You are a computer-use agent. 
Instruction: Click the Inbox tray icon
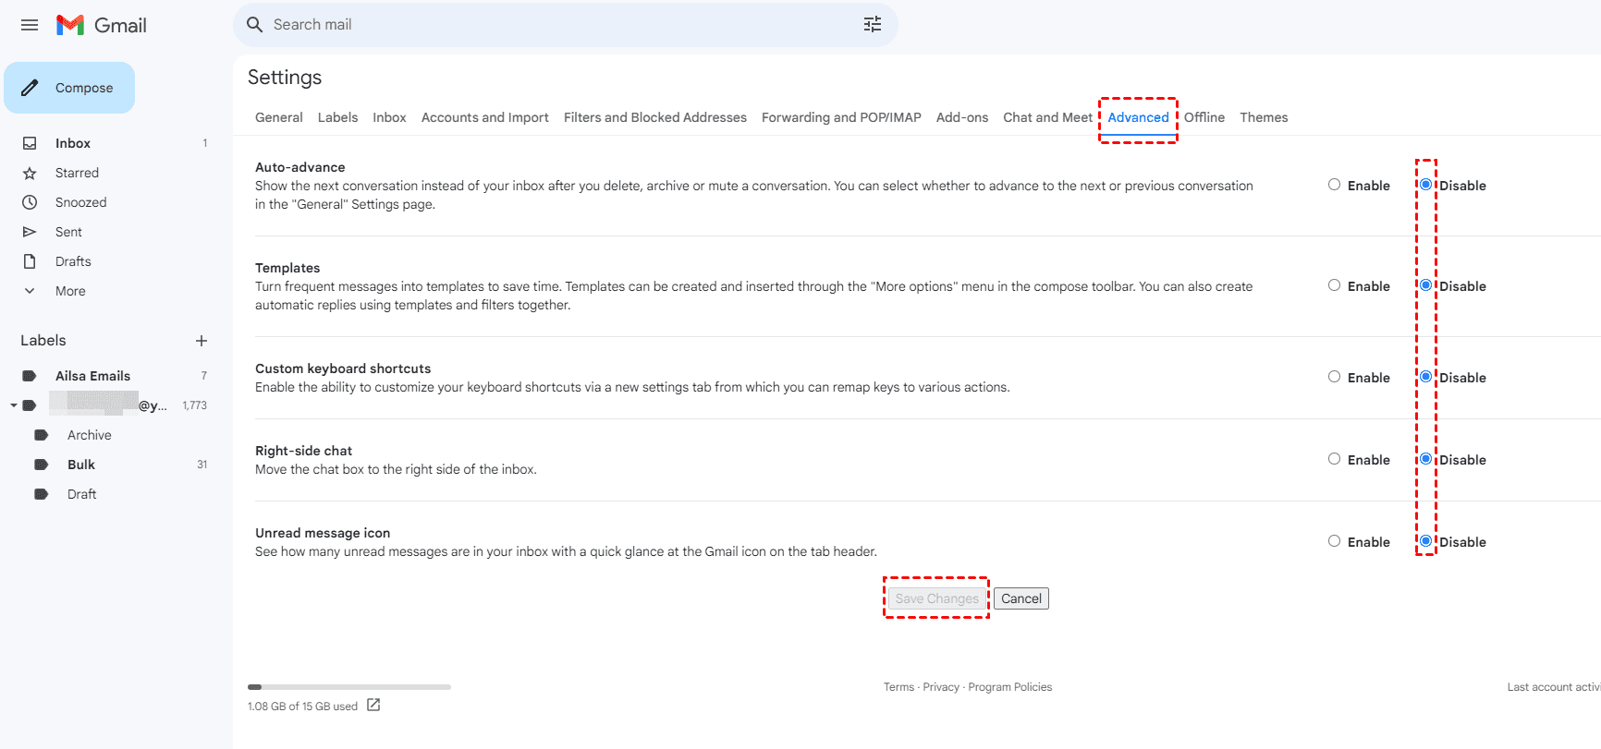[x=30, y=143]
